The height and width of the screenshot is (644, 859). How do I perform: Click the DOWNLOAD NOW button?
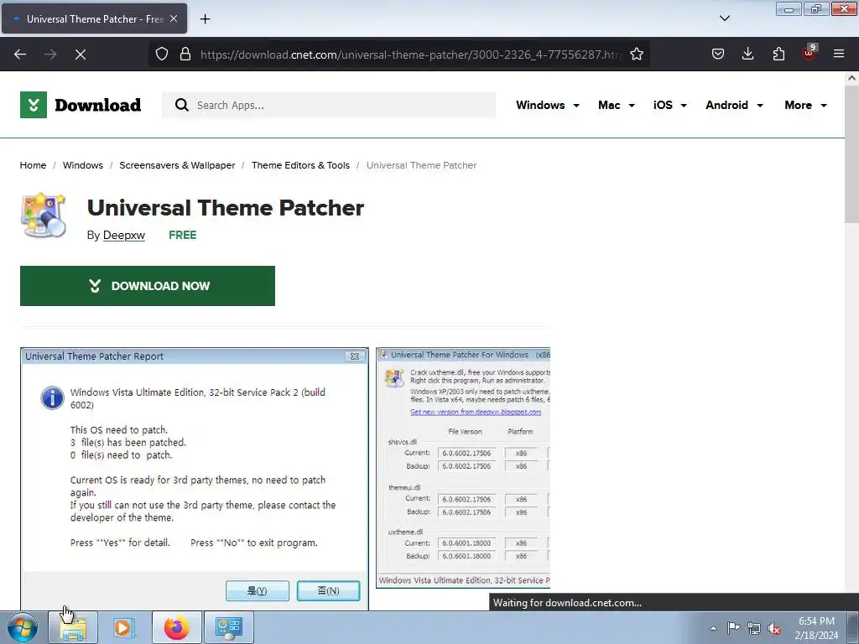pos(148,286)
